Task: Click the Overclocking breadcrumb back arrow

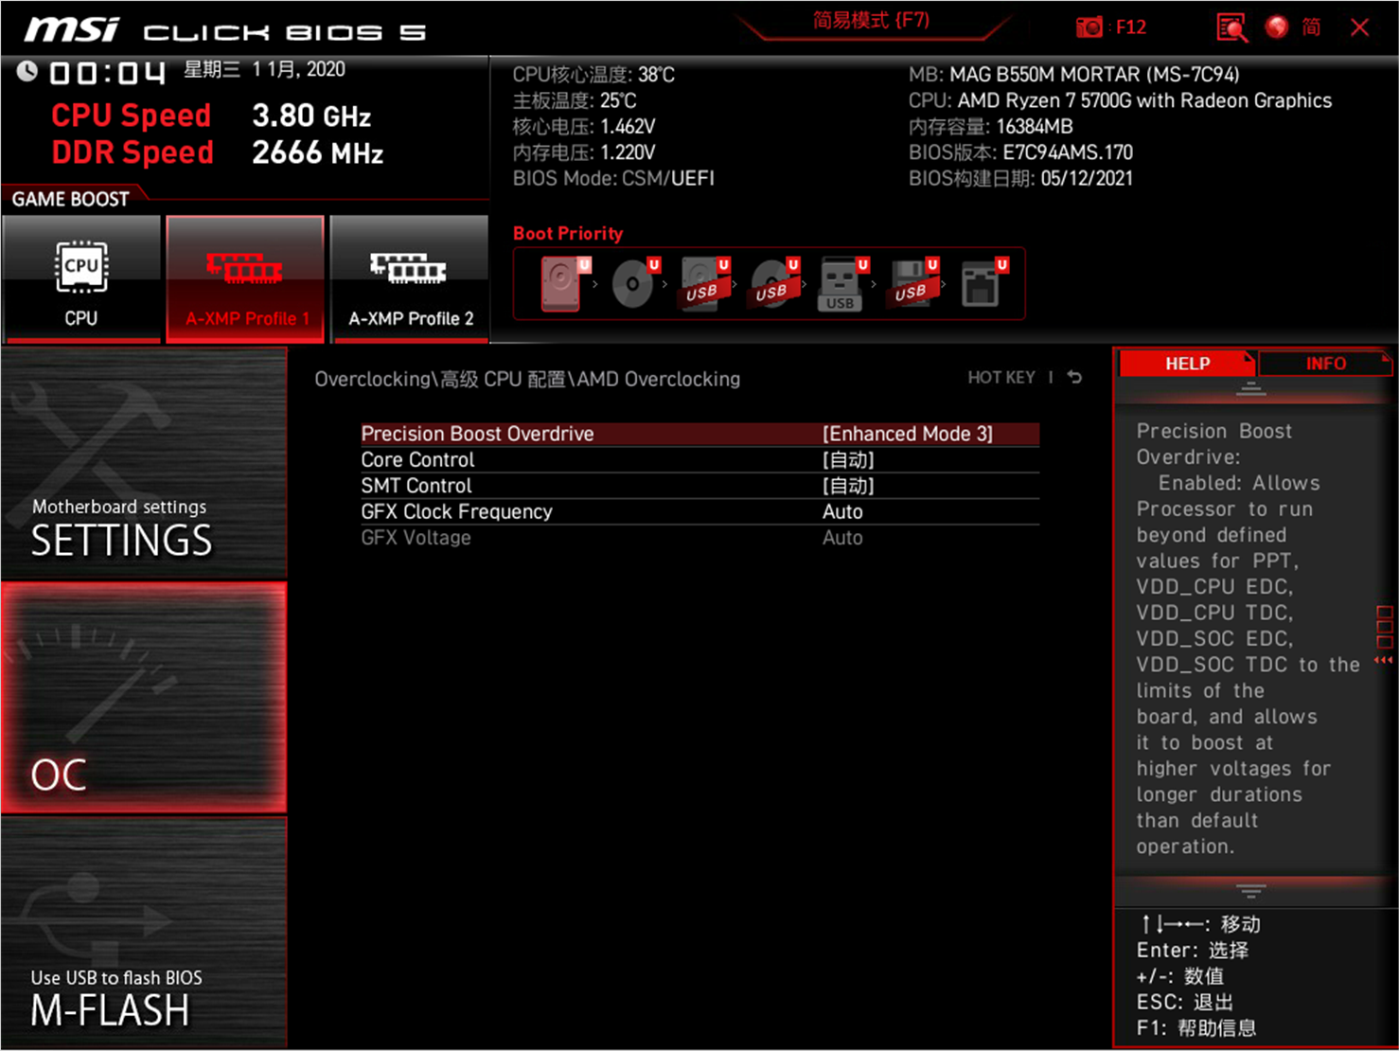Action: (1074, 377)
